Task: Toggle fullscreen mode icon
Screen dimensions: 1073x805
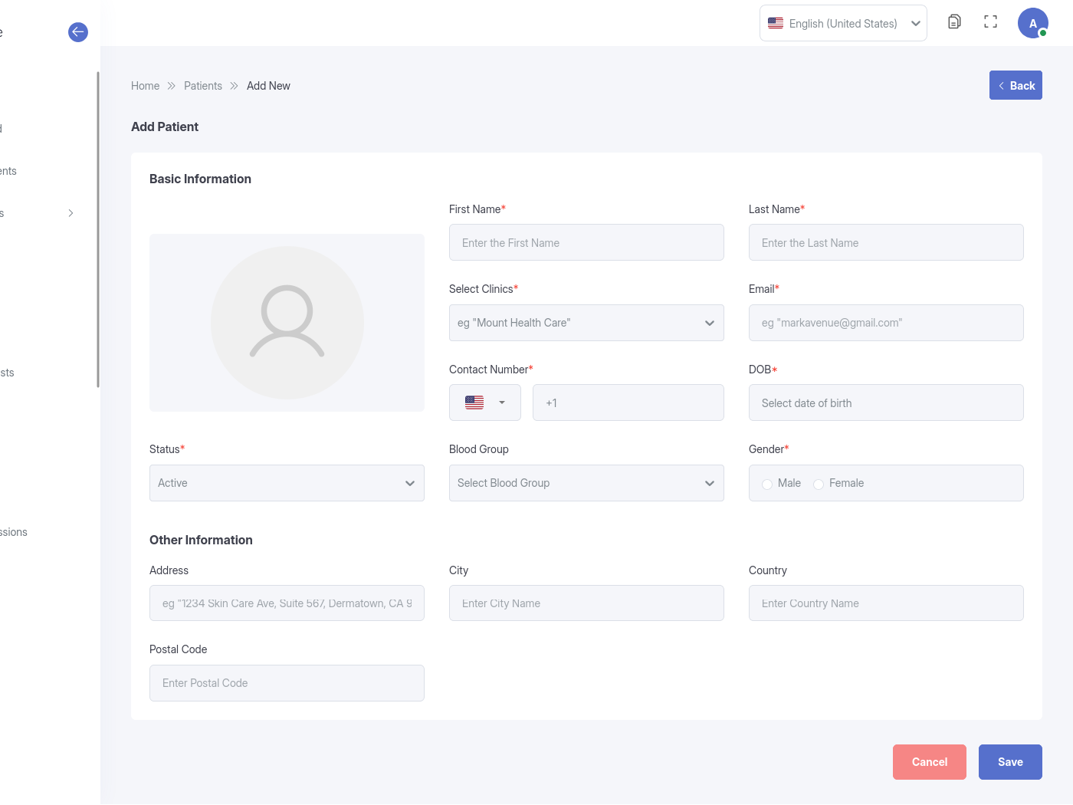Action: coord(990,22)
